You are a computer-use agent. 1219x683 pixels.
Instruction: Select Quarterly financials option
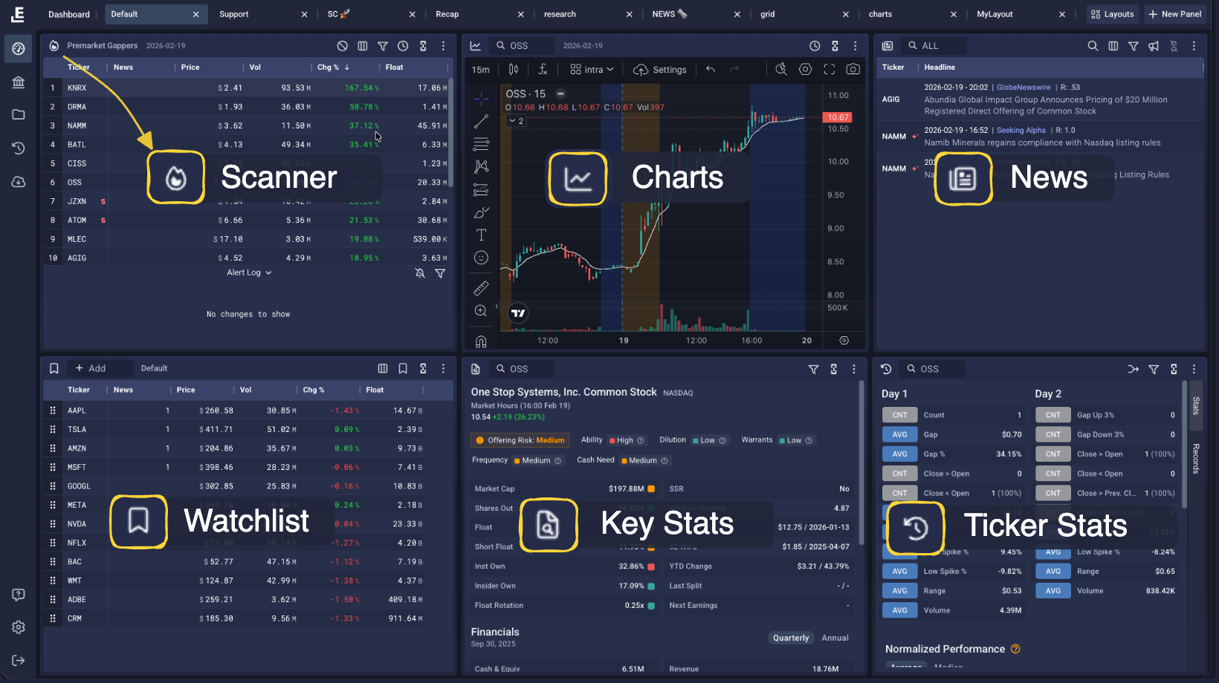[x=791, y=638]
